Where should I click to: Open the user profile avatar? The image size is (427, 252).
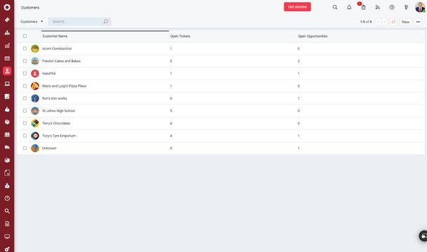click(420, 7)
